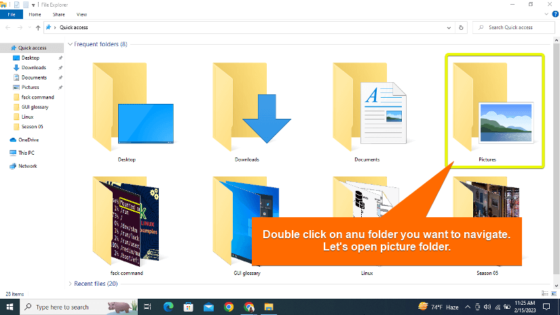The image size is (560, 315).
Task: Open the Downloads folder icon in Frequent folders
Action: (252, 107)
